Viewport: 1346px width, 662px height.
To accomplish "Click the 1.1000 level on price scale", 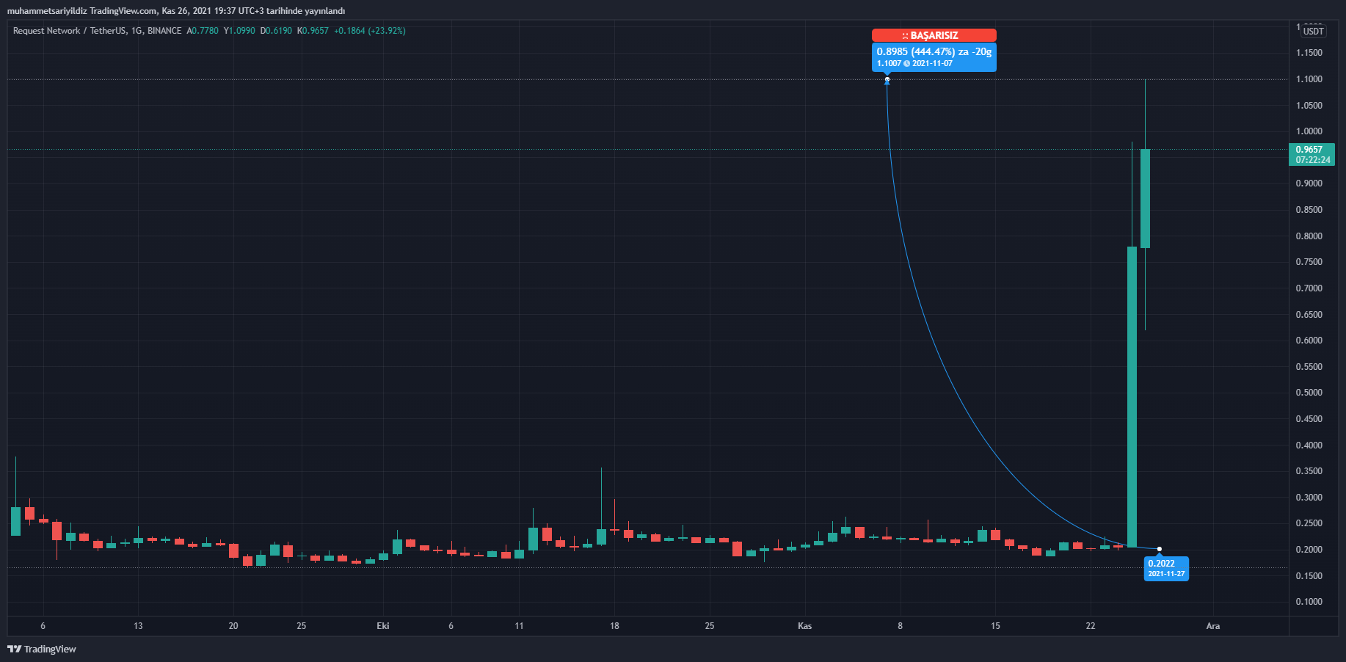I will (x=1309, y=79).
